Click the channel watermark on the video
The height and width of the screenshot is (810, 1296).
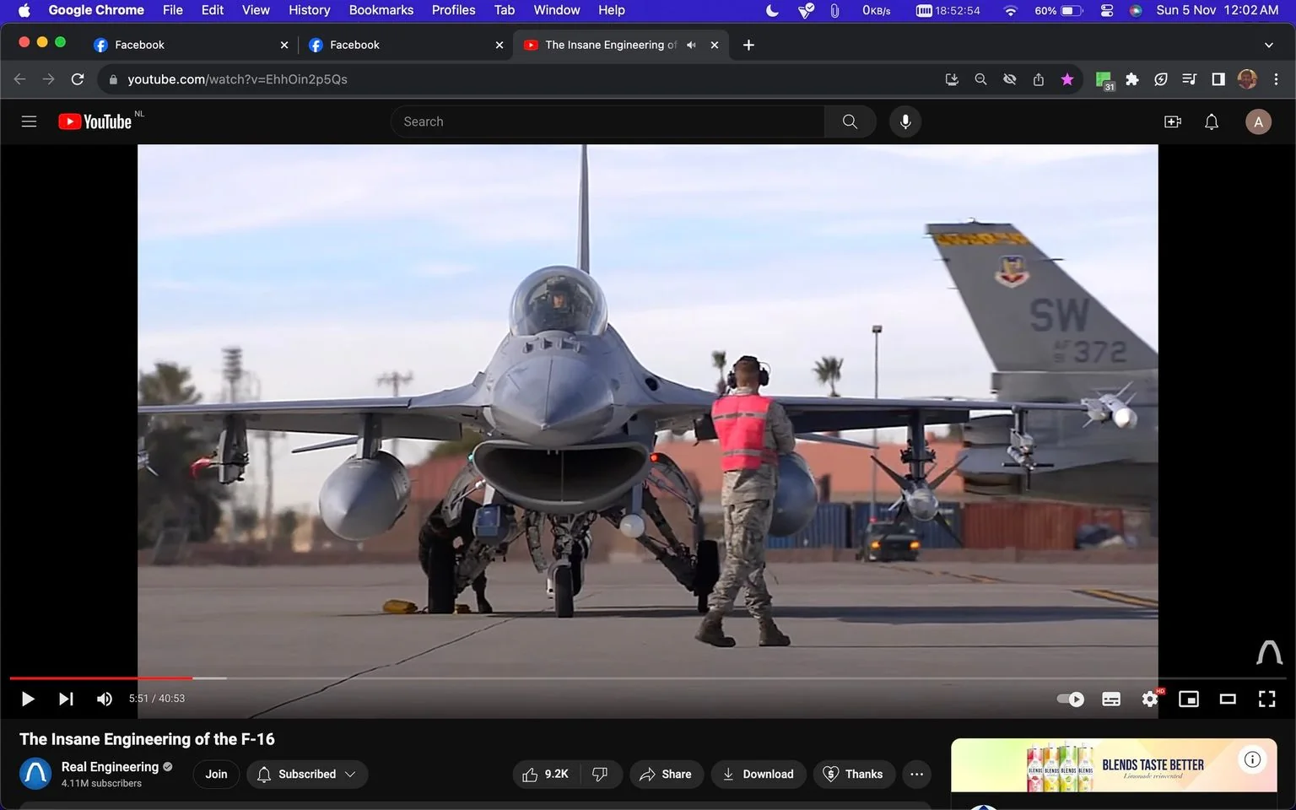click(x=1269, y=652)
